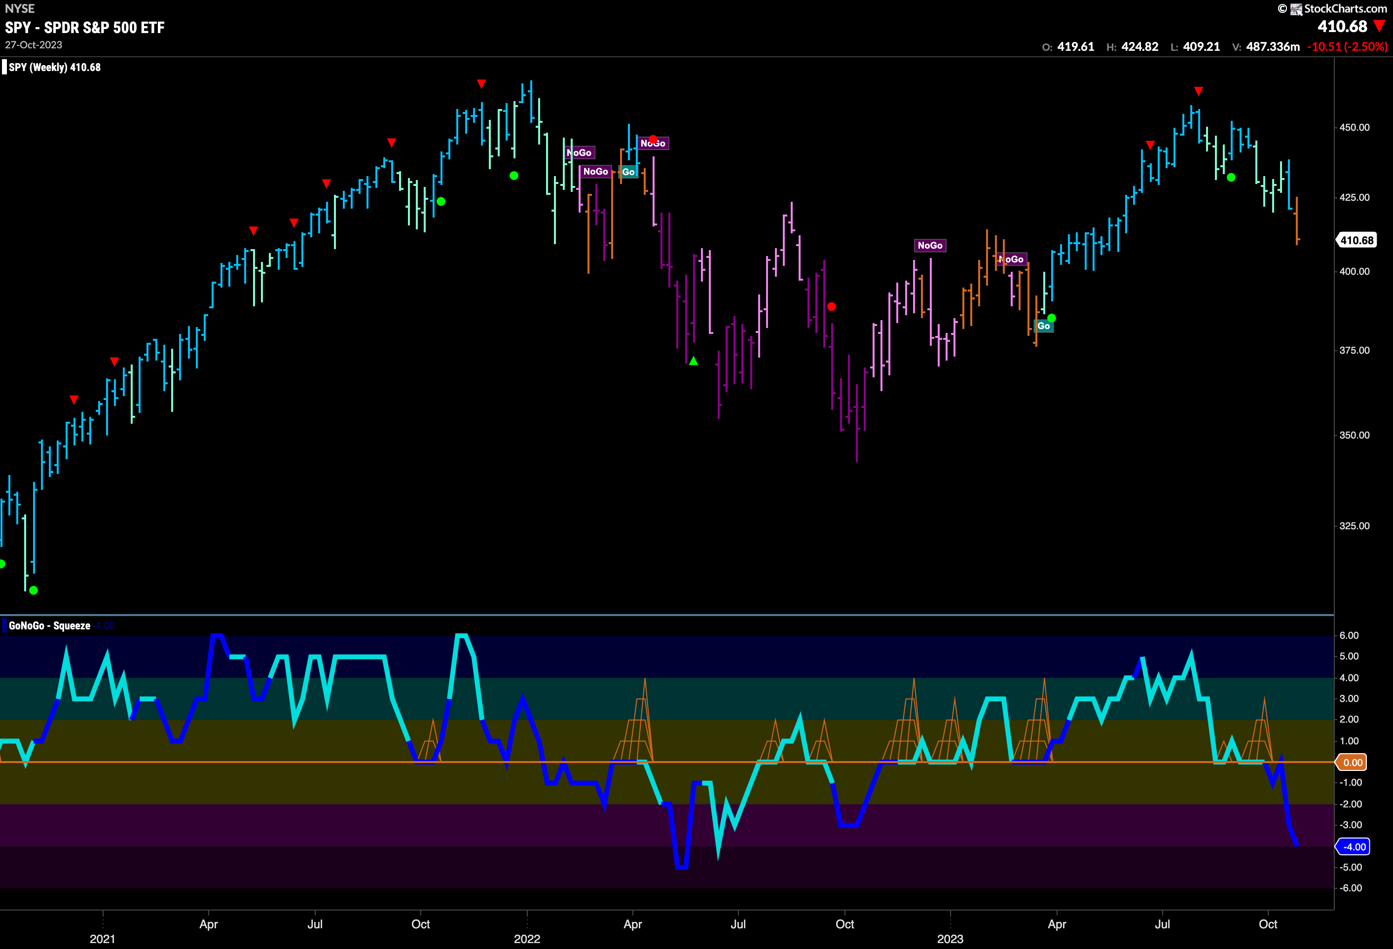Click the 350.00 price axis label
This screenshot has height=949, width=1393.
1354,435
